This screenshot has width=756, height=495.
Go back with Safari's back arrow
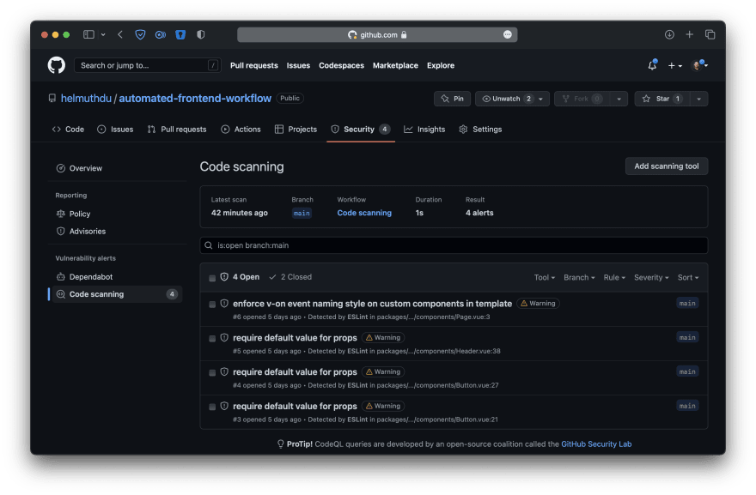(120, 34)
